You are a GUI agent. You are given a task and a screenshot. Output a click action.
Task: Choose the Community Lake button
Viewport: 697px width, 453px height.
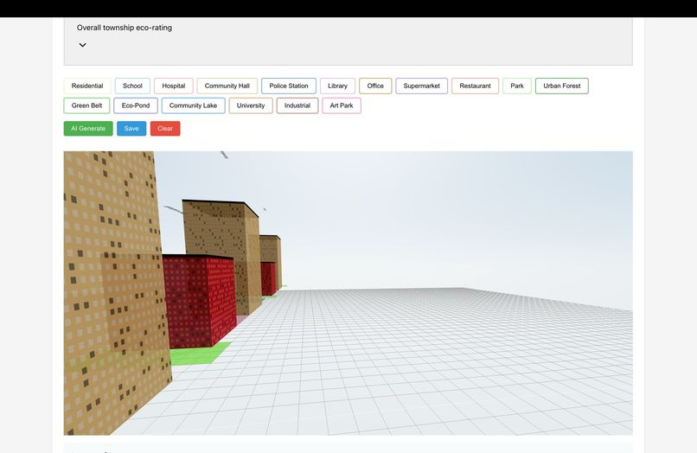tap(193, 105)
